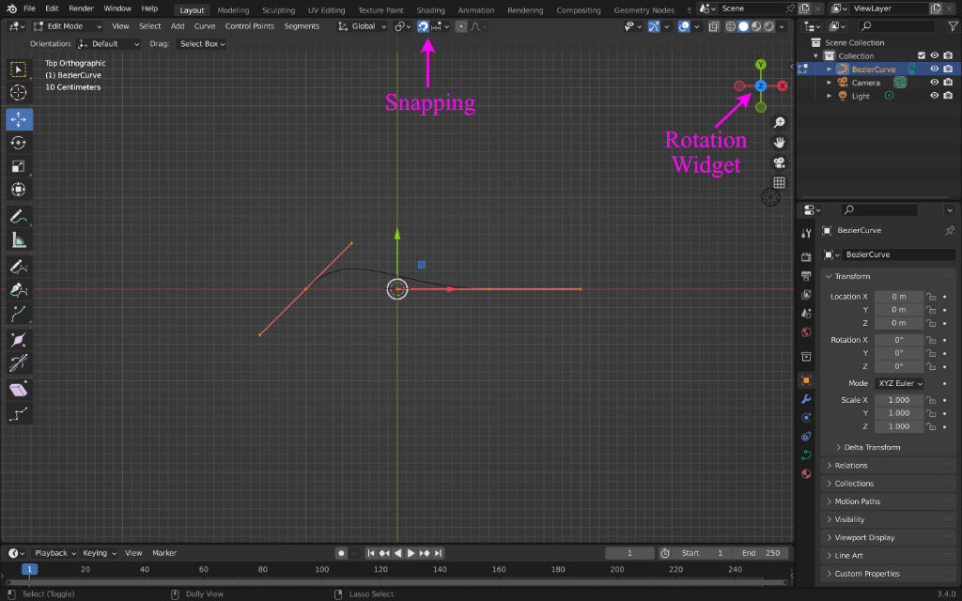Hide the BezierCurve in the outliner
962x601 pixels.
935,69
